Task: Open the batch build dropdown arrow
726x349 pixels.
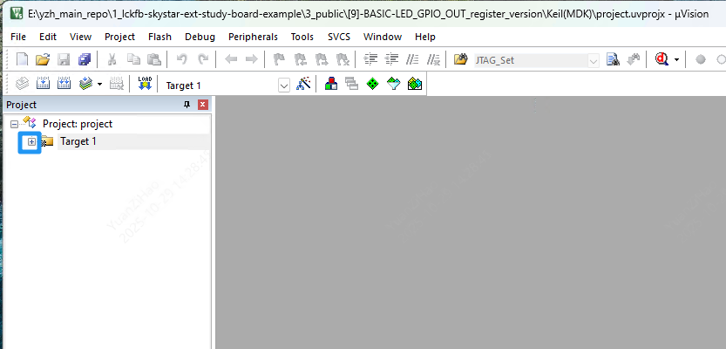Action: point(99,85)
